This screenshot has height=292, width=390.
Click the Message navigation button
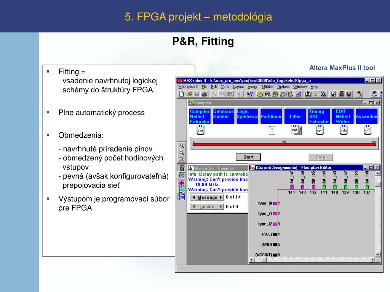point(207,197)
